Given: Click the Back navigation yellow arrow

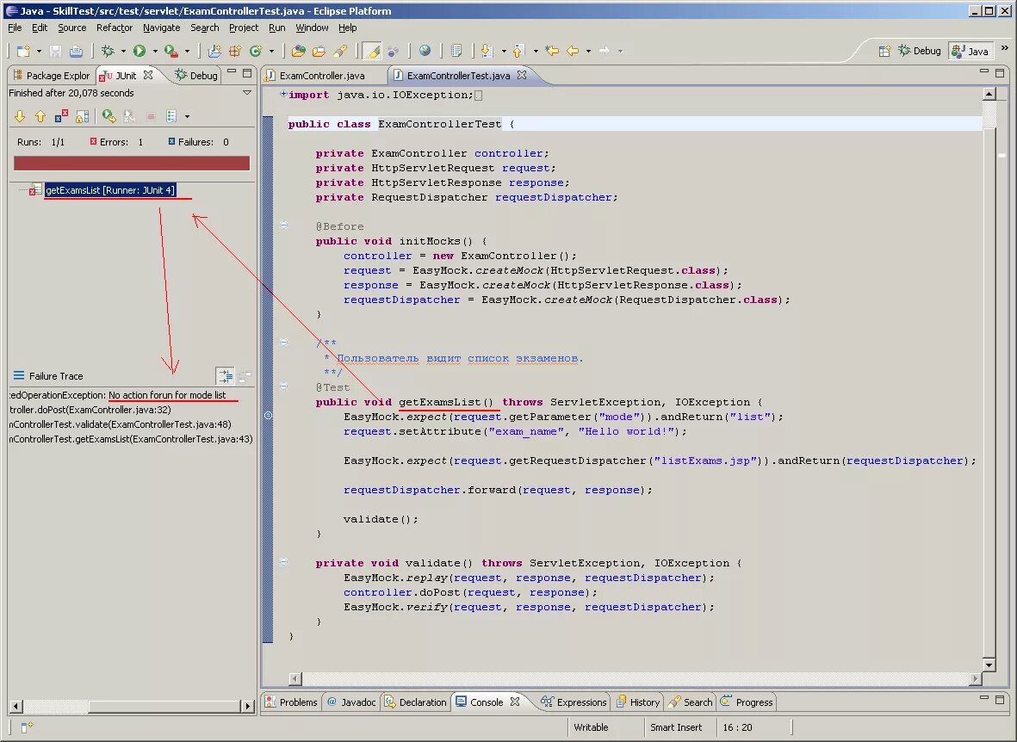Looking at the screenshot, I should (x=573, y=51).
